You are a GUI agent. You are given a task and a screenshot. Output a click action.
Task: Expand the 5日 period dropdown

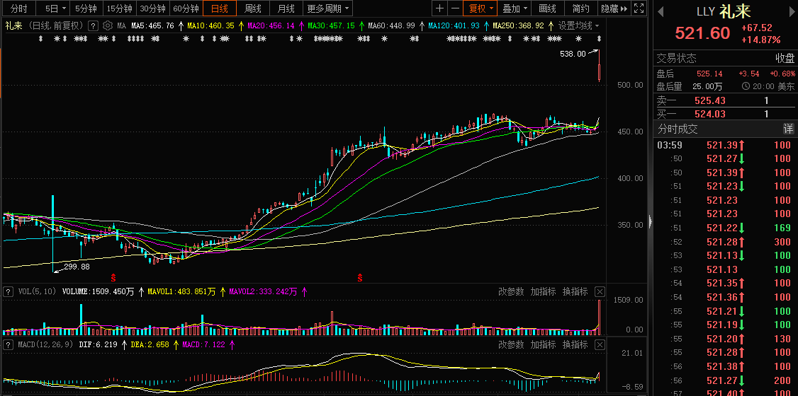(x=56, y=8)
